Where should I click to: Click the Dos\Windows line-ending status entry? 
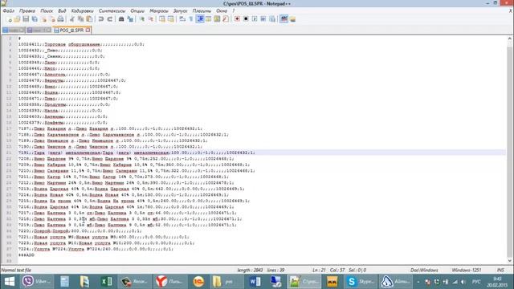click(424, 271)
